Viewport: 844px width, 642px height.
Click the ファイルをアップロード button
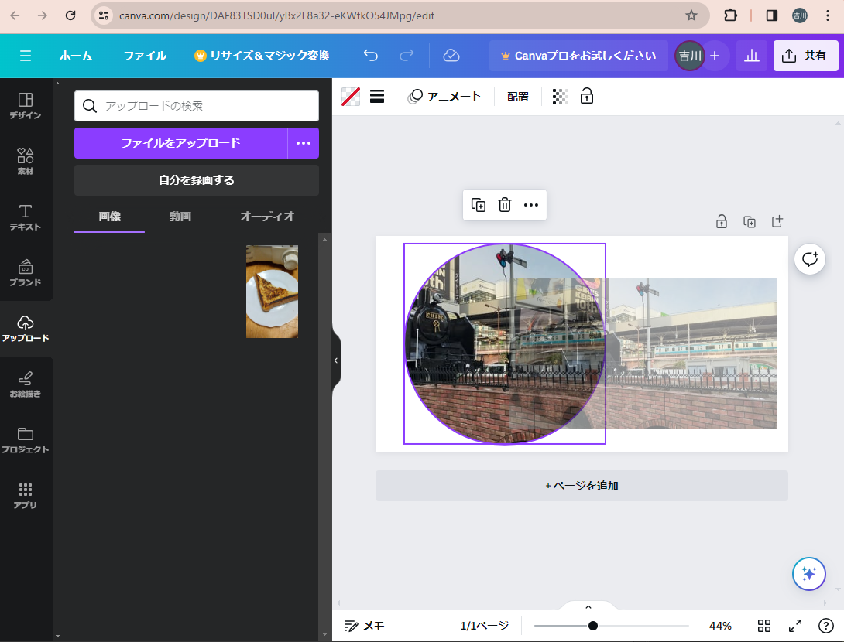coord(180,143)
